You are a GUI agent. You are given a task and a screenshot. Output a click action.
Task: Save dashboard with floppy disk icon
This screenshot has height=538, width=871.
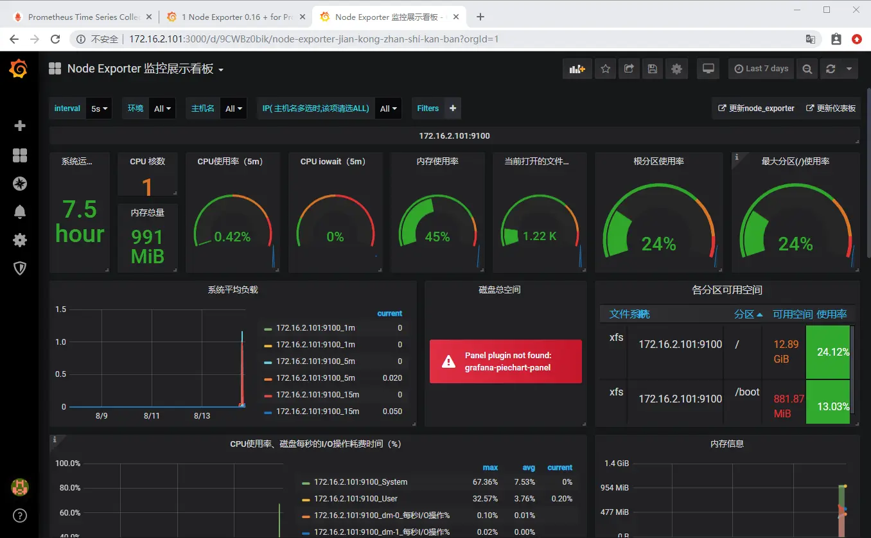click(x=653, y=69)
